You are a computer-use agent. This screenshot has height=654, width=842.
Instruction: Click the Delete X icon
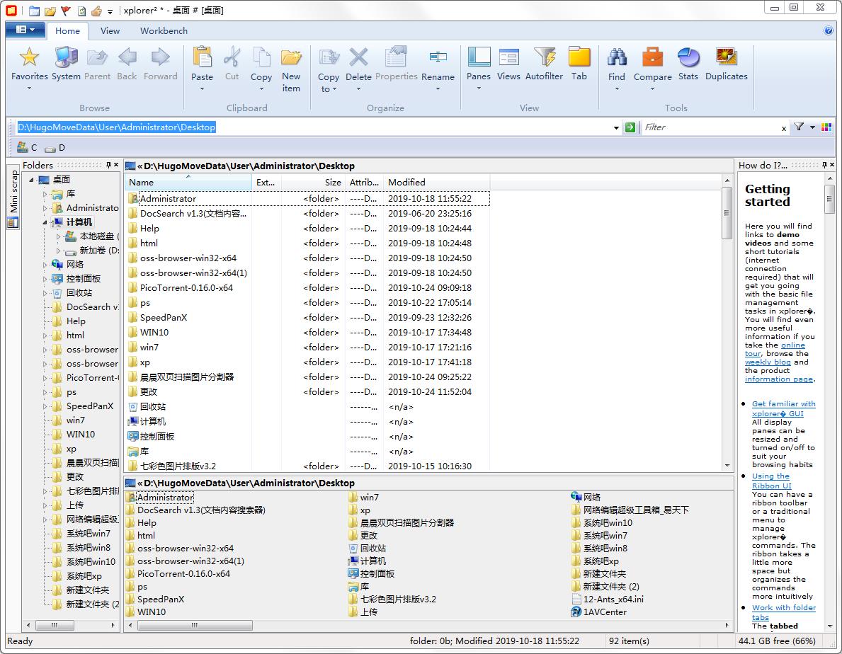358,58
